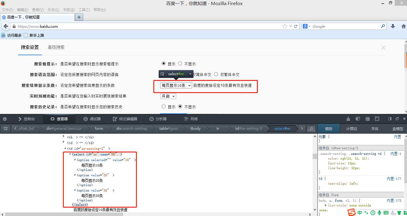Activate the element picker in inspector breadcrumb bar

click(5, 129)
